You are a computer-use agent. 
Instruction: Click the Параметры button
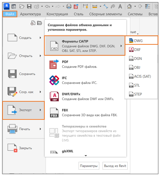89,166
